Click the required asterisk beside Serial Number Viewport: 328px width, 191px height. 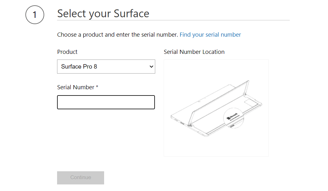click(x=97, y=87)
